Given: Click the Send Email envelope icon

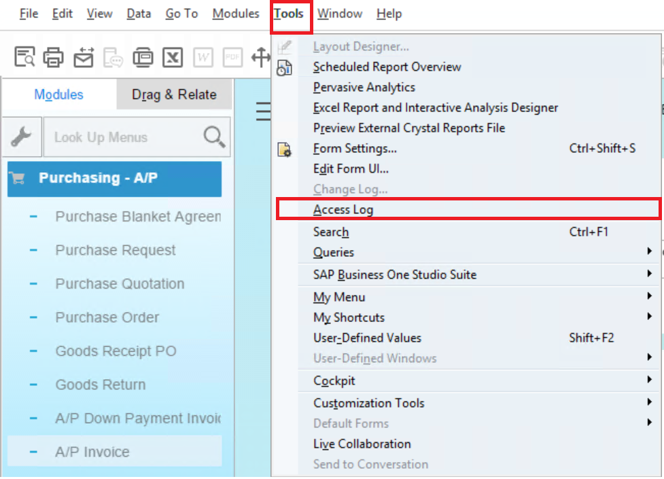Looking at the screenshot, I should coord(84,58).
